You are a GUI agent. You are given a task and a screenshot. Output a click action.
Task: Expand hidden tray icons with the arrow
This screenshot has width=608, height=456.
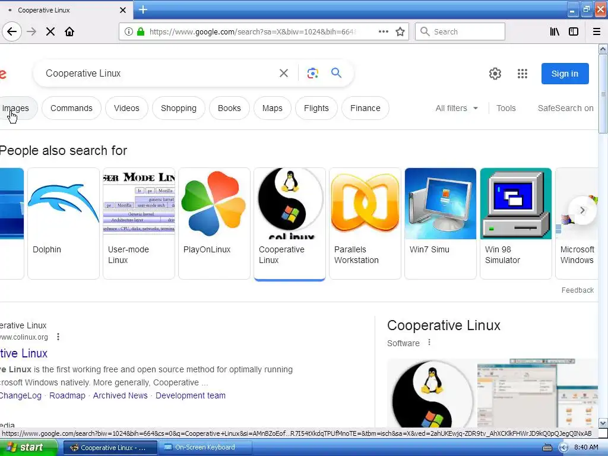pyautogui.click(x=563, y=448)
